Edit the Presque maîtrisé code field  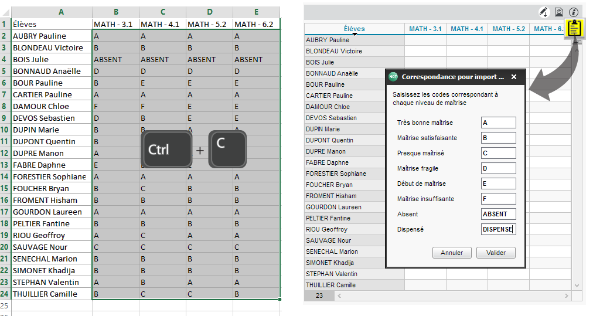point(499,153)
